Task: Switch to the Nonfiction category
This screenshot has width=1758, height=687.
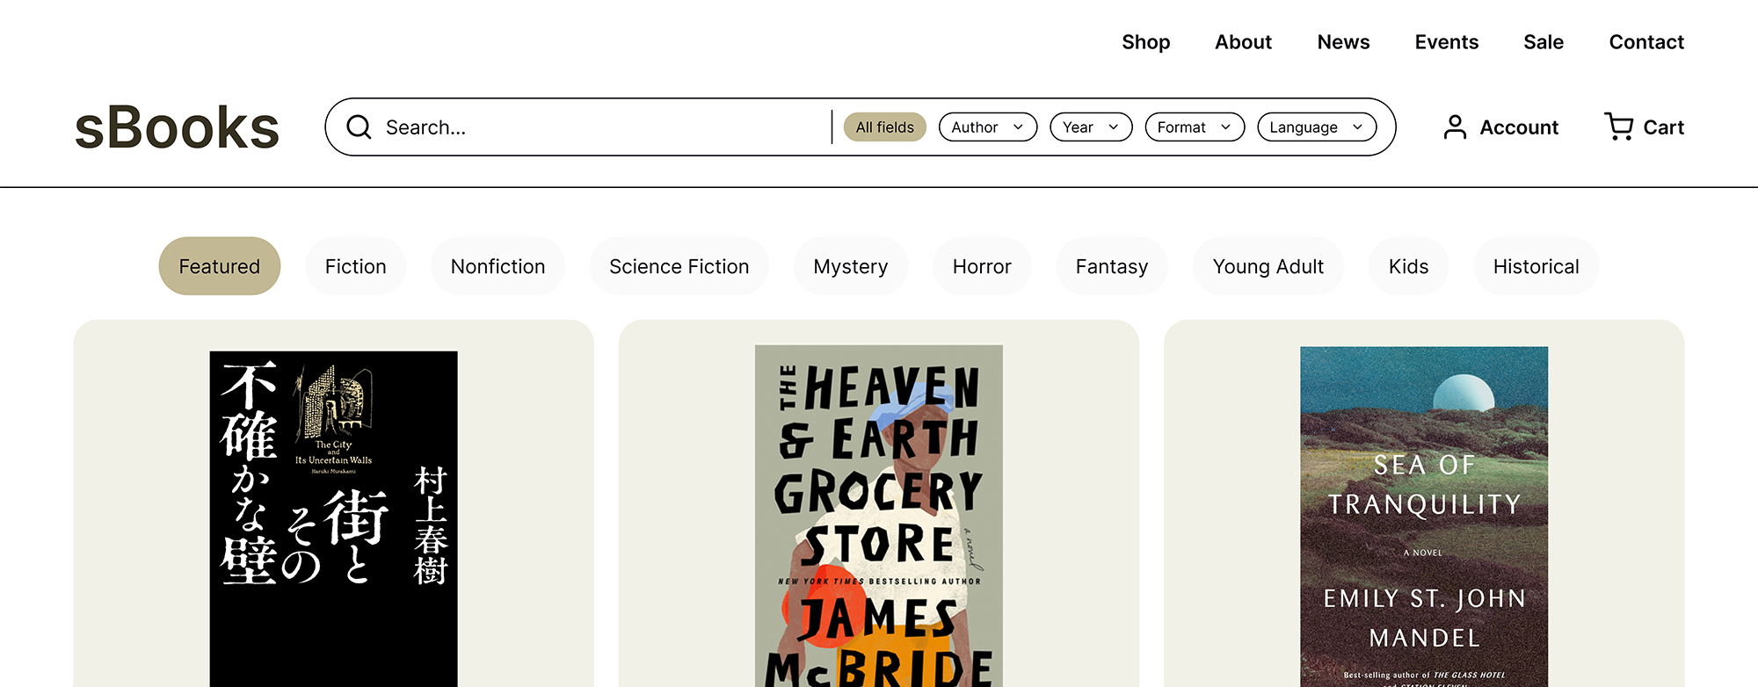Action: point(498,266)
